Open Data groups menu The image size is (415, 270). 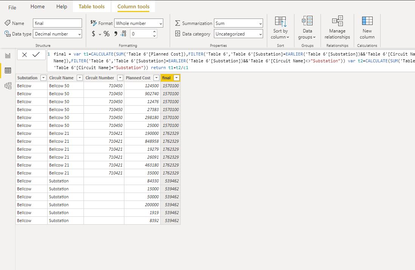307,28
